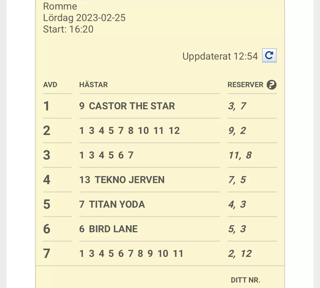Click the DITT NR. label
Screen dimensions: 320x288
point(245,280)
